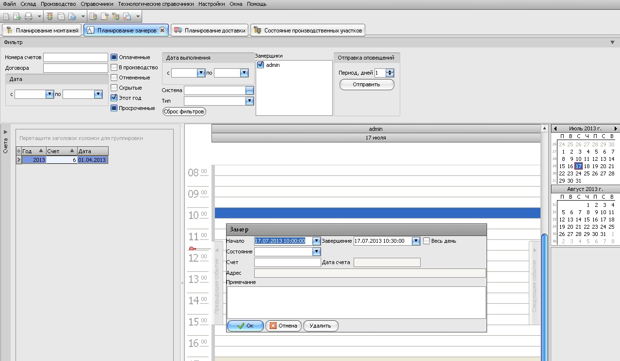The image size is (620, 361).
Task: Click the Сброс фильтров button
Action: coord(184,111)
